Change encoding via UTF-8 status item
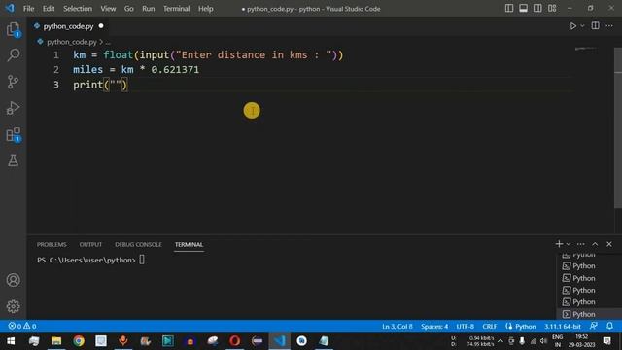The width and height of the screenshot is (622, 350). [465, 327]
